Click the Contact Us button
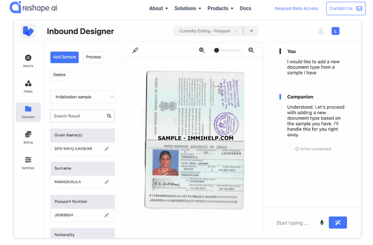The image size is (373, 245). click(346, 9)
